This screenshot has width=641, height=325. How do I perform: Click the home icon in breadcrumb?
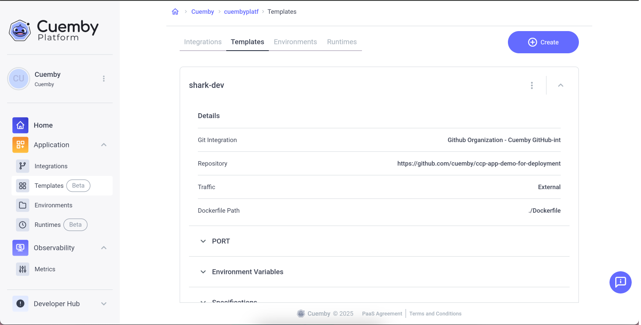[x=175, y=12]
